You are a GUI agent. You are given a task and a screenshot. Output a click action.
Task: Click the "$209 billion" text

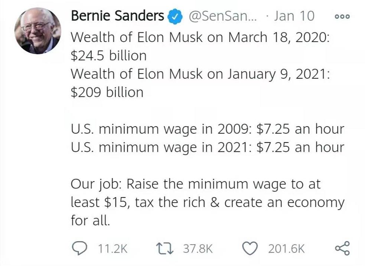(107, 92)
